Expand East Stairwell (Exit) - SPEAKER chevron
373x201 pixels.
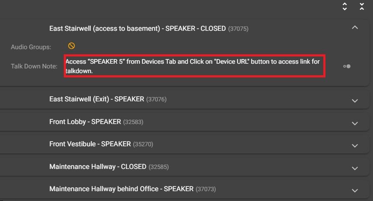click(x=355, y=101)
